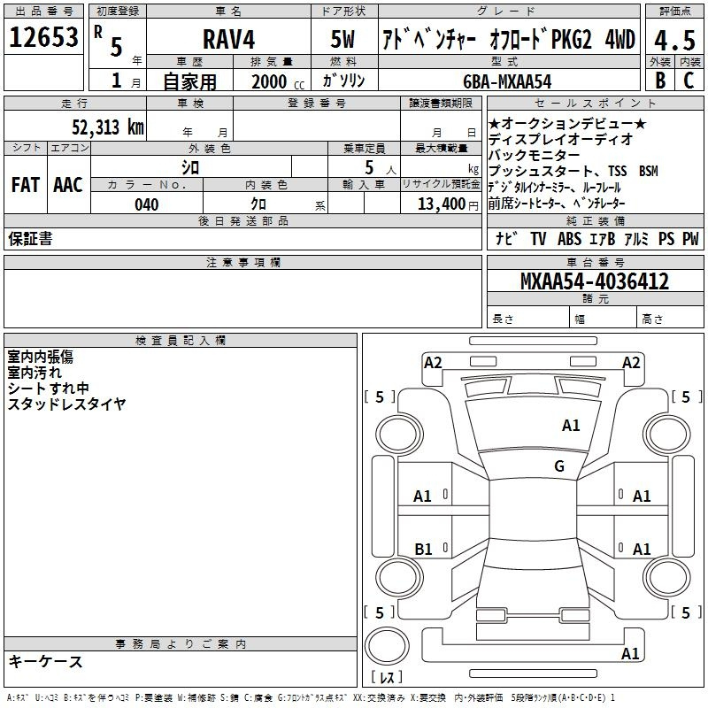Click the air conditioner code AAC
The width and height of the screenshot is (708, 708).
click(x=68, y=185)
